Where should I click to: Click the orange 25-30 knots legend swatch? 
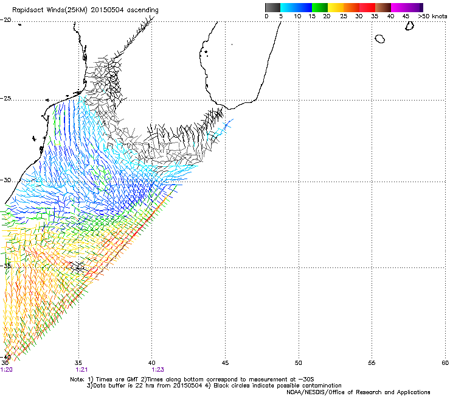pyautogui.click(x=351, y=7)
